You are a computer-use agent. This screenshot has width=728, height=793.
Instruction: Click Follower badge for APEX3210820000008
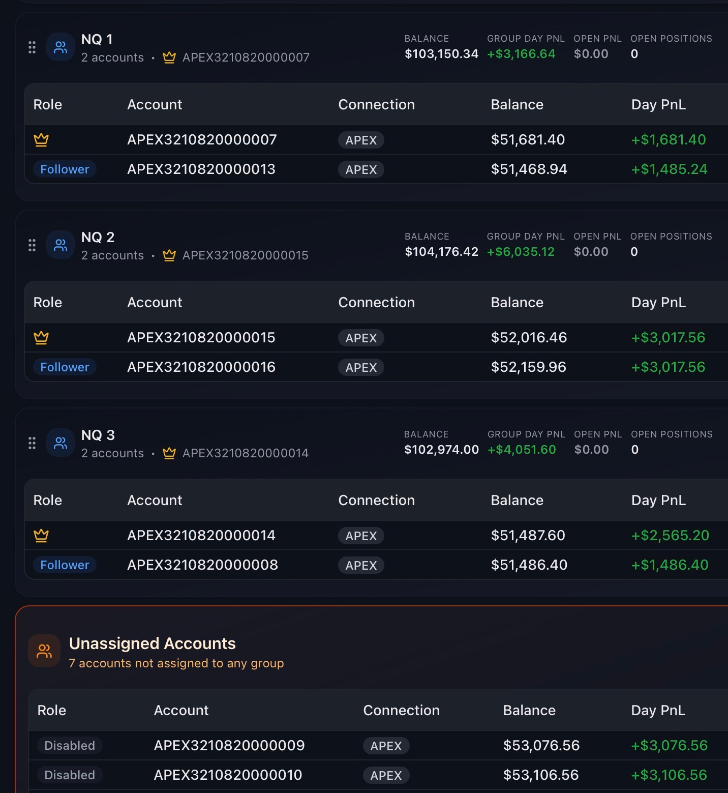pos(65,565)
